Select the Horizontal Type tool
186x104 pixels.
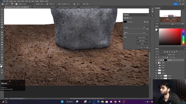[x=2, y=50]
